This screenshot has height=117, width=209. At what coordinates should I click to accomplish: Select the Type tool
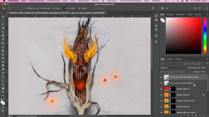click(x=3, y=77)
